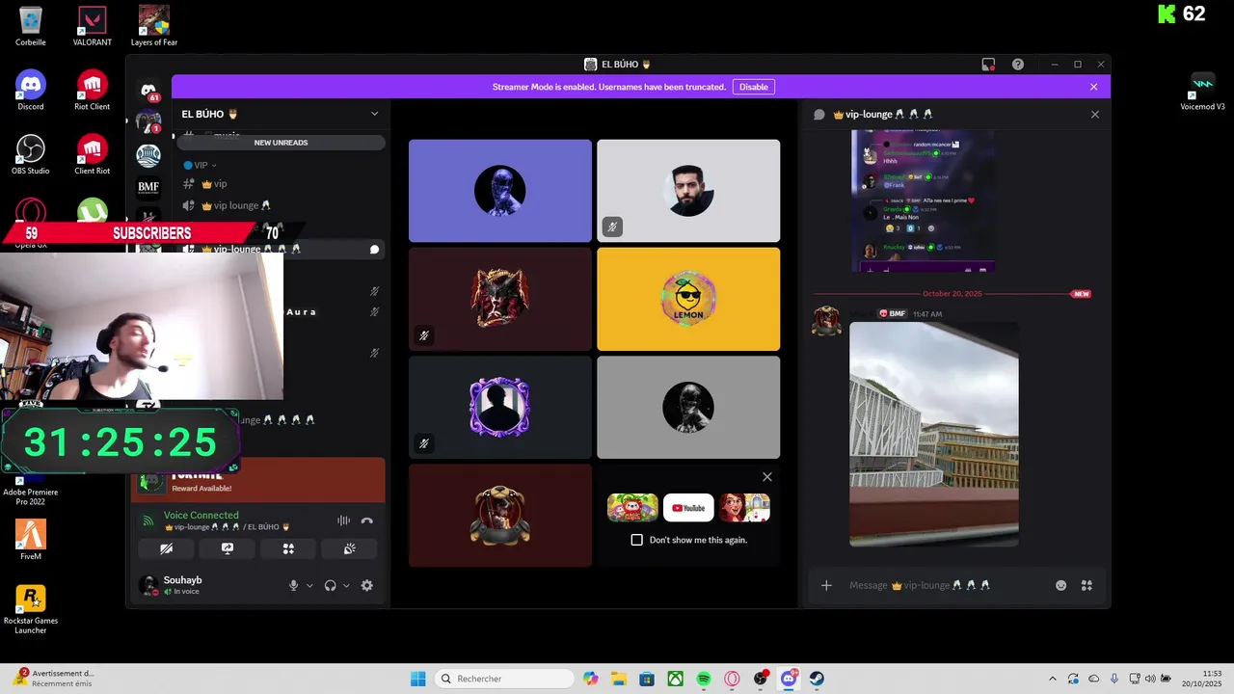The width and height of the screenshot is (1234, 694).
Task: Open the chat screenshot image attachment
Action: click(924, 202)
